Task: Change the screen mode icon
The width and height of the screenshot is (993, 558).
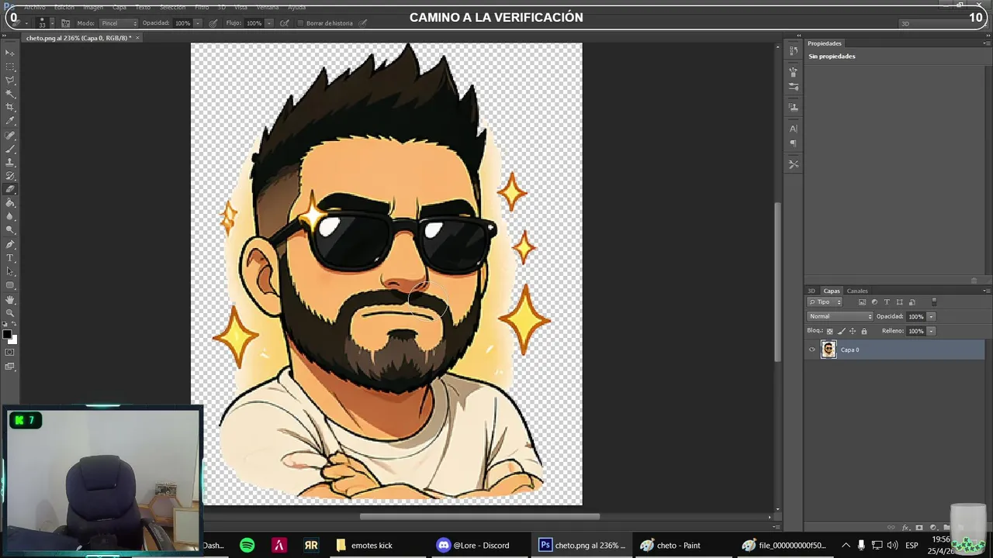Action: coord(10,367)
